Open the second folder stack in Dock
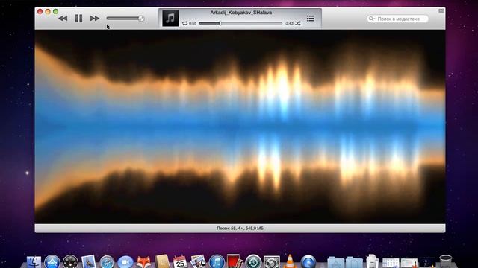This screenshot has width=478, height=268. tap(354, 263)
